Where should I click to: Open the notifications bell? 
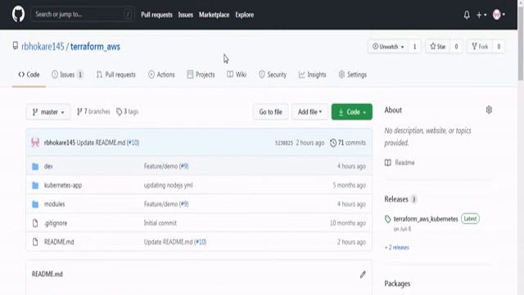pos(467,15)
